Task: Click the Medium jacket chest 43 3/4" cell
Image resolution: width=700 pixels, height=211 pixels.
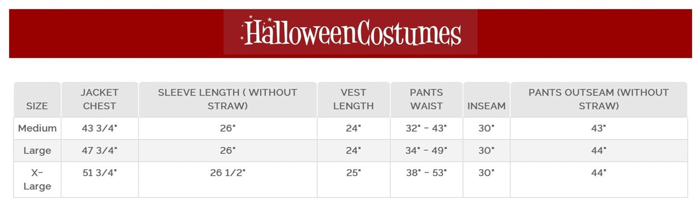Action: coord(100,128)
